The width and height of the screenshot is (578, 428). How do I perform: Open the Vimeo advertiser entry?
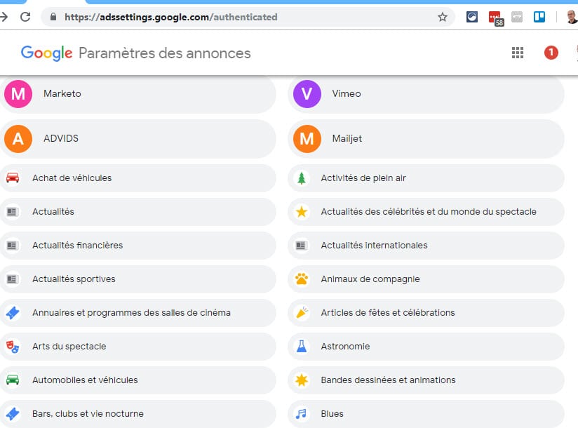click(x=426, y=93)
